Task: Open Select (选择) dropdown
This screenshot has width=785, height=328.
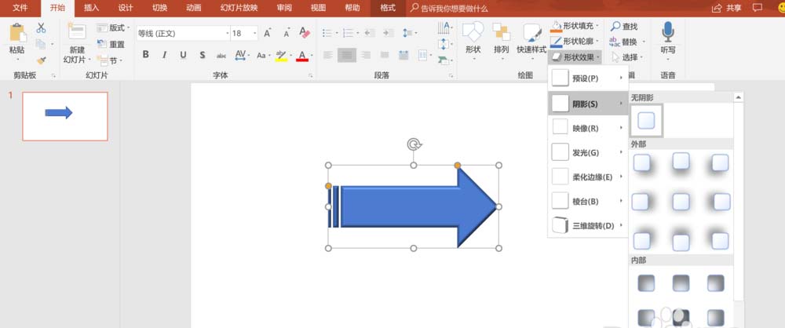Action: [x=626, y=57]
